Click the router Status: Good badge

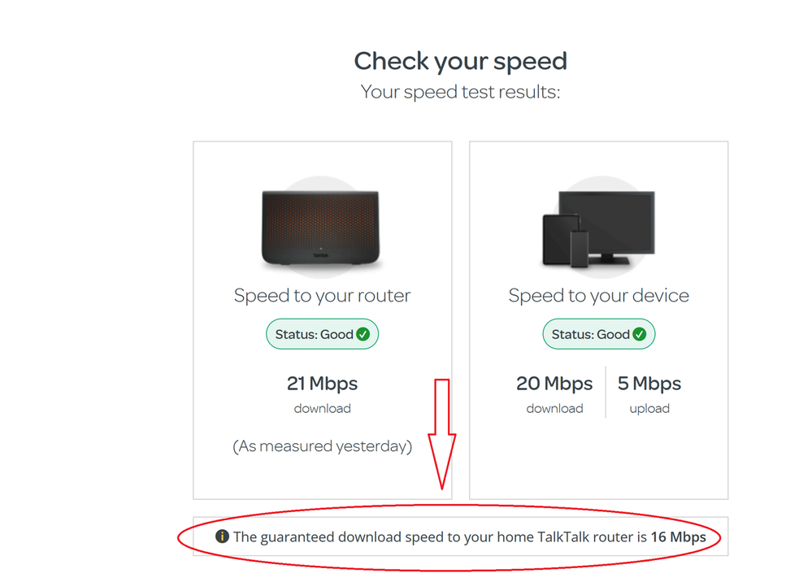click(x=322, y=334)
